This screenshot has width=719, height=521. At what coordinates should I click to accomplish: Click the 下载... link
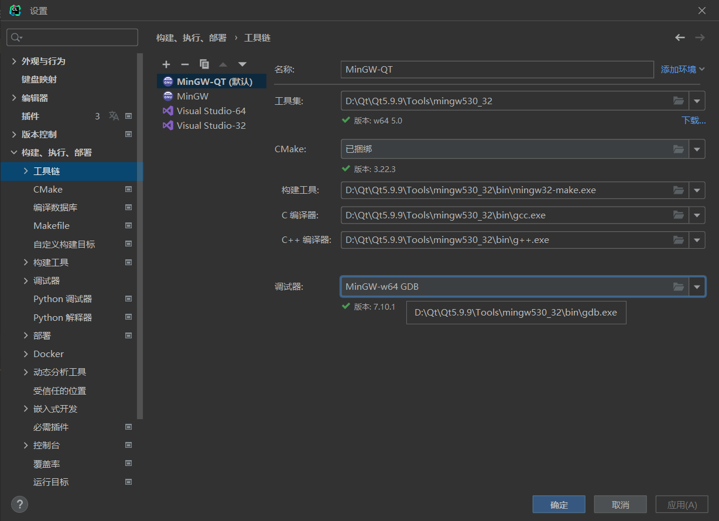(x=693, y=120)
